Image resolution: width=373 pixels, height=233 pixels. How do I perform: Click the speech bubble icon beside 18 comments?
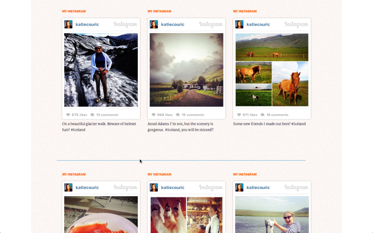pyautogui.click(x=262, y=114)
